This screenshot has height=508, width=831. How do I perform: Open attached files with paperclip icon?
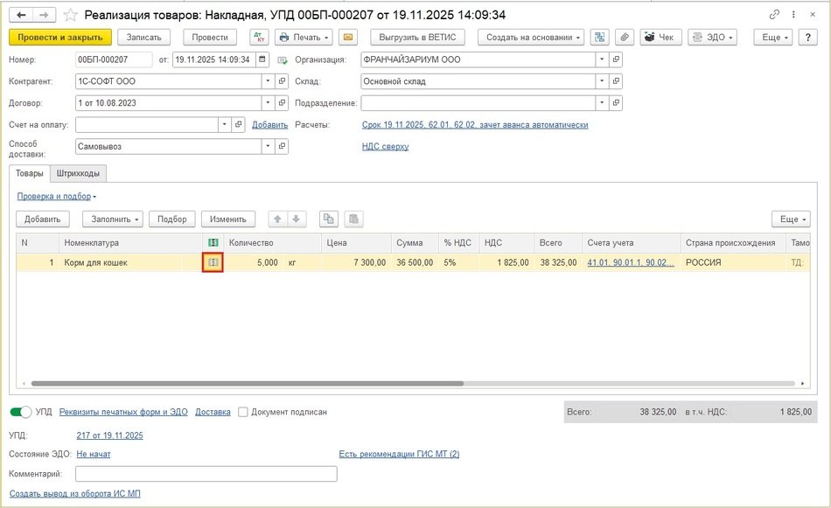pyautogui.click(x=625, y=38)
